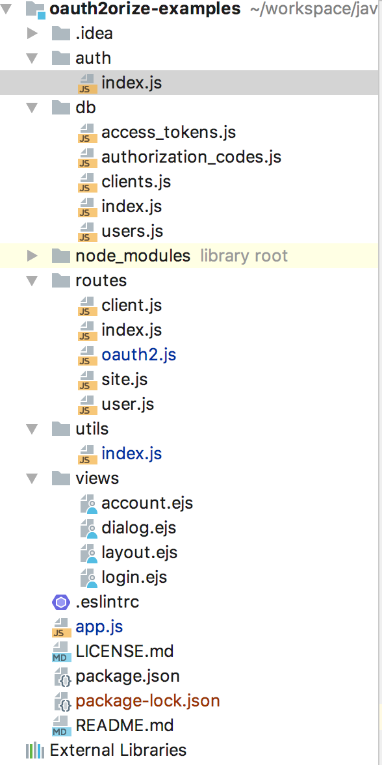Select the .eslintrc config file icon

point(60,602)
